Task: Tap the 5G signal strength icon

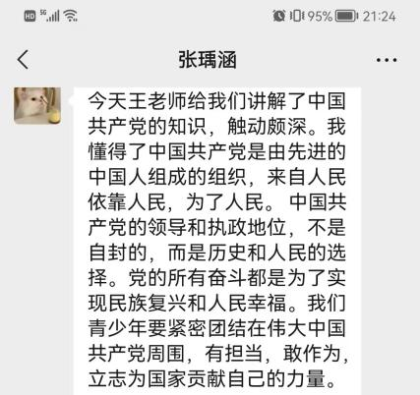Action: pos(50,16)
